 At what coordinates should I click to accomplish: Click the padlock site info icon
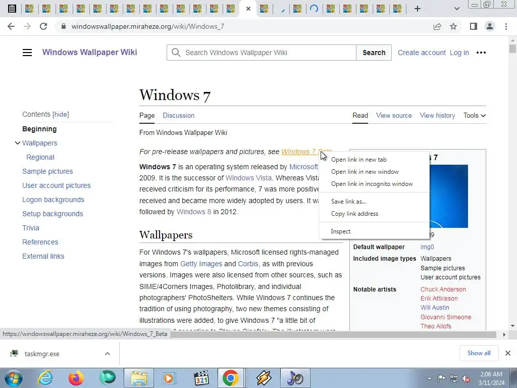64,26
